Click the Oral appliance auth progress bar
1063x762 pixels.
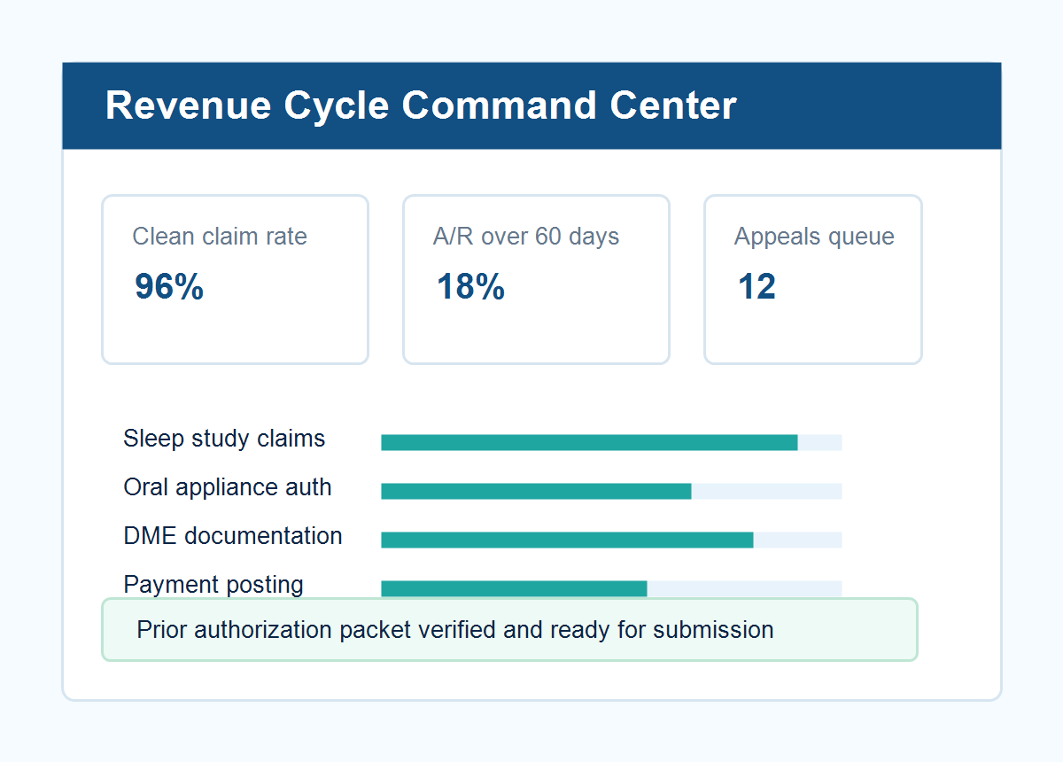tap(611, 491)
